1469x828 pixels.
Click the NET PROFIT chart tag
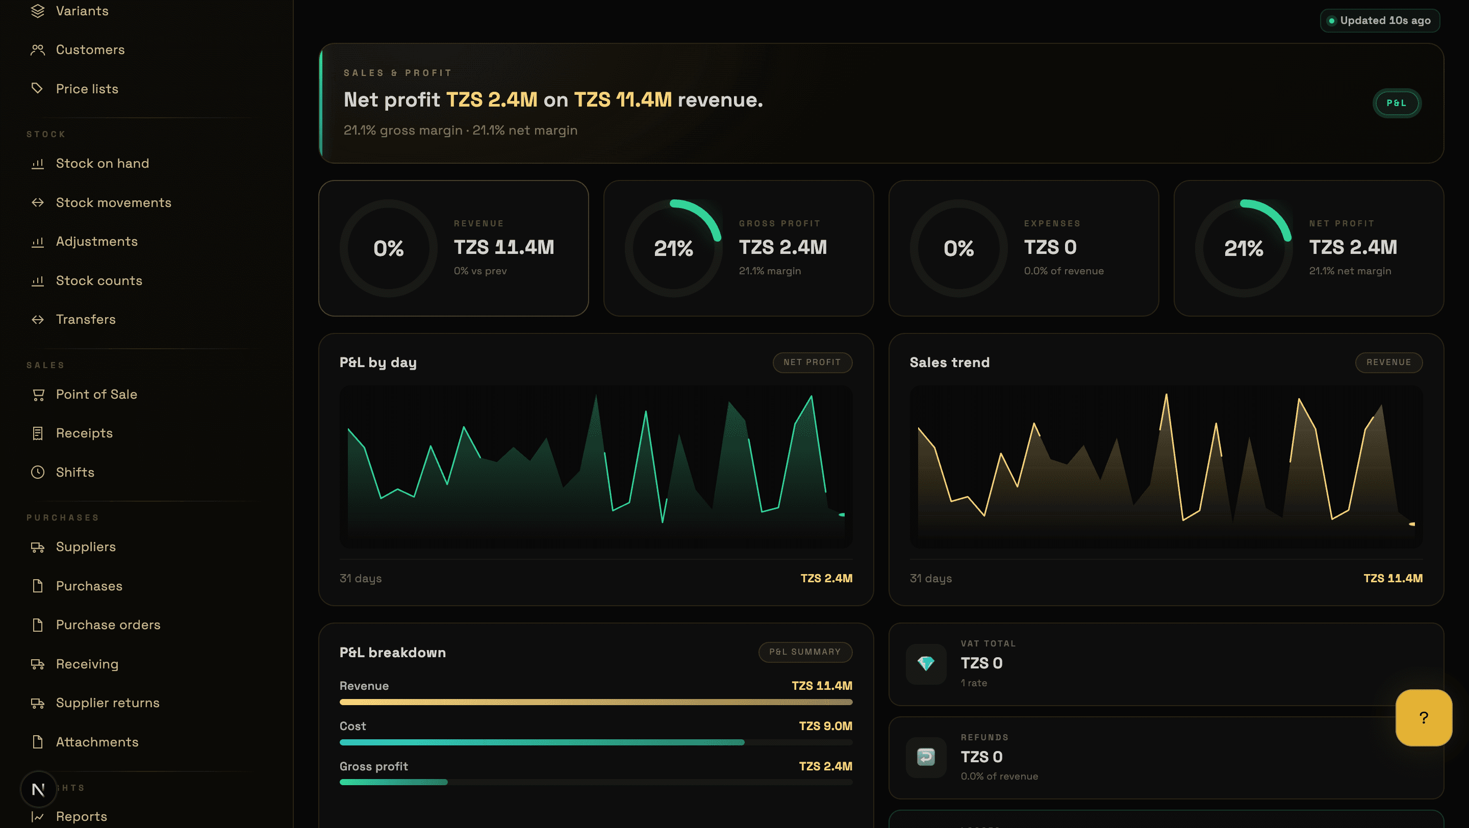[812, 363]
